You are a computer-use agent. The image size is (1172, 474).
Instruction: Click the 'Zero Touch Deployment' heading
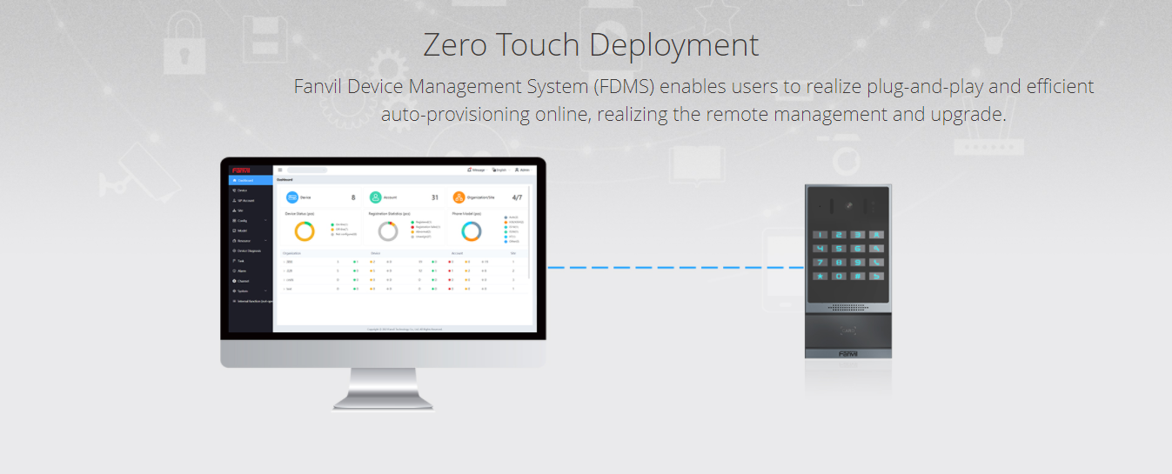[x=591, y=45]
